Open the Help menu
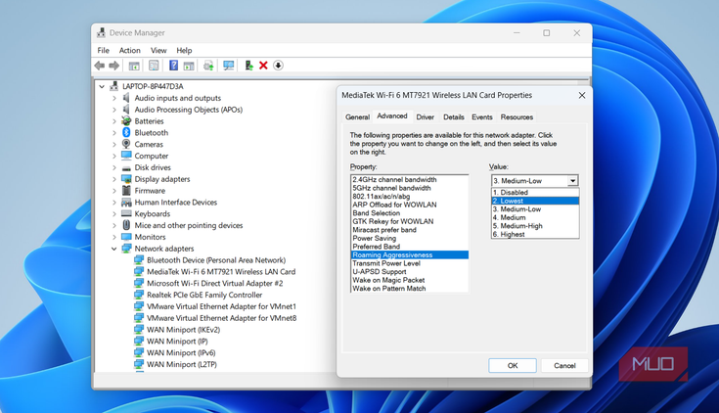 tap(184, 51)
